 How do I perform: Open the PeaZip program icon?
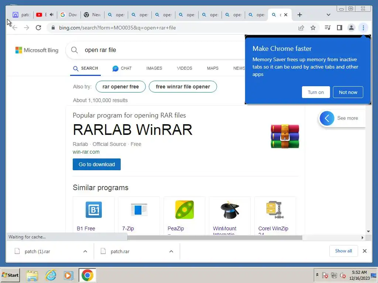185,210
